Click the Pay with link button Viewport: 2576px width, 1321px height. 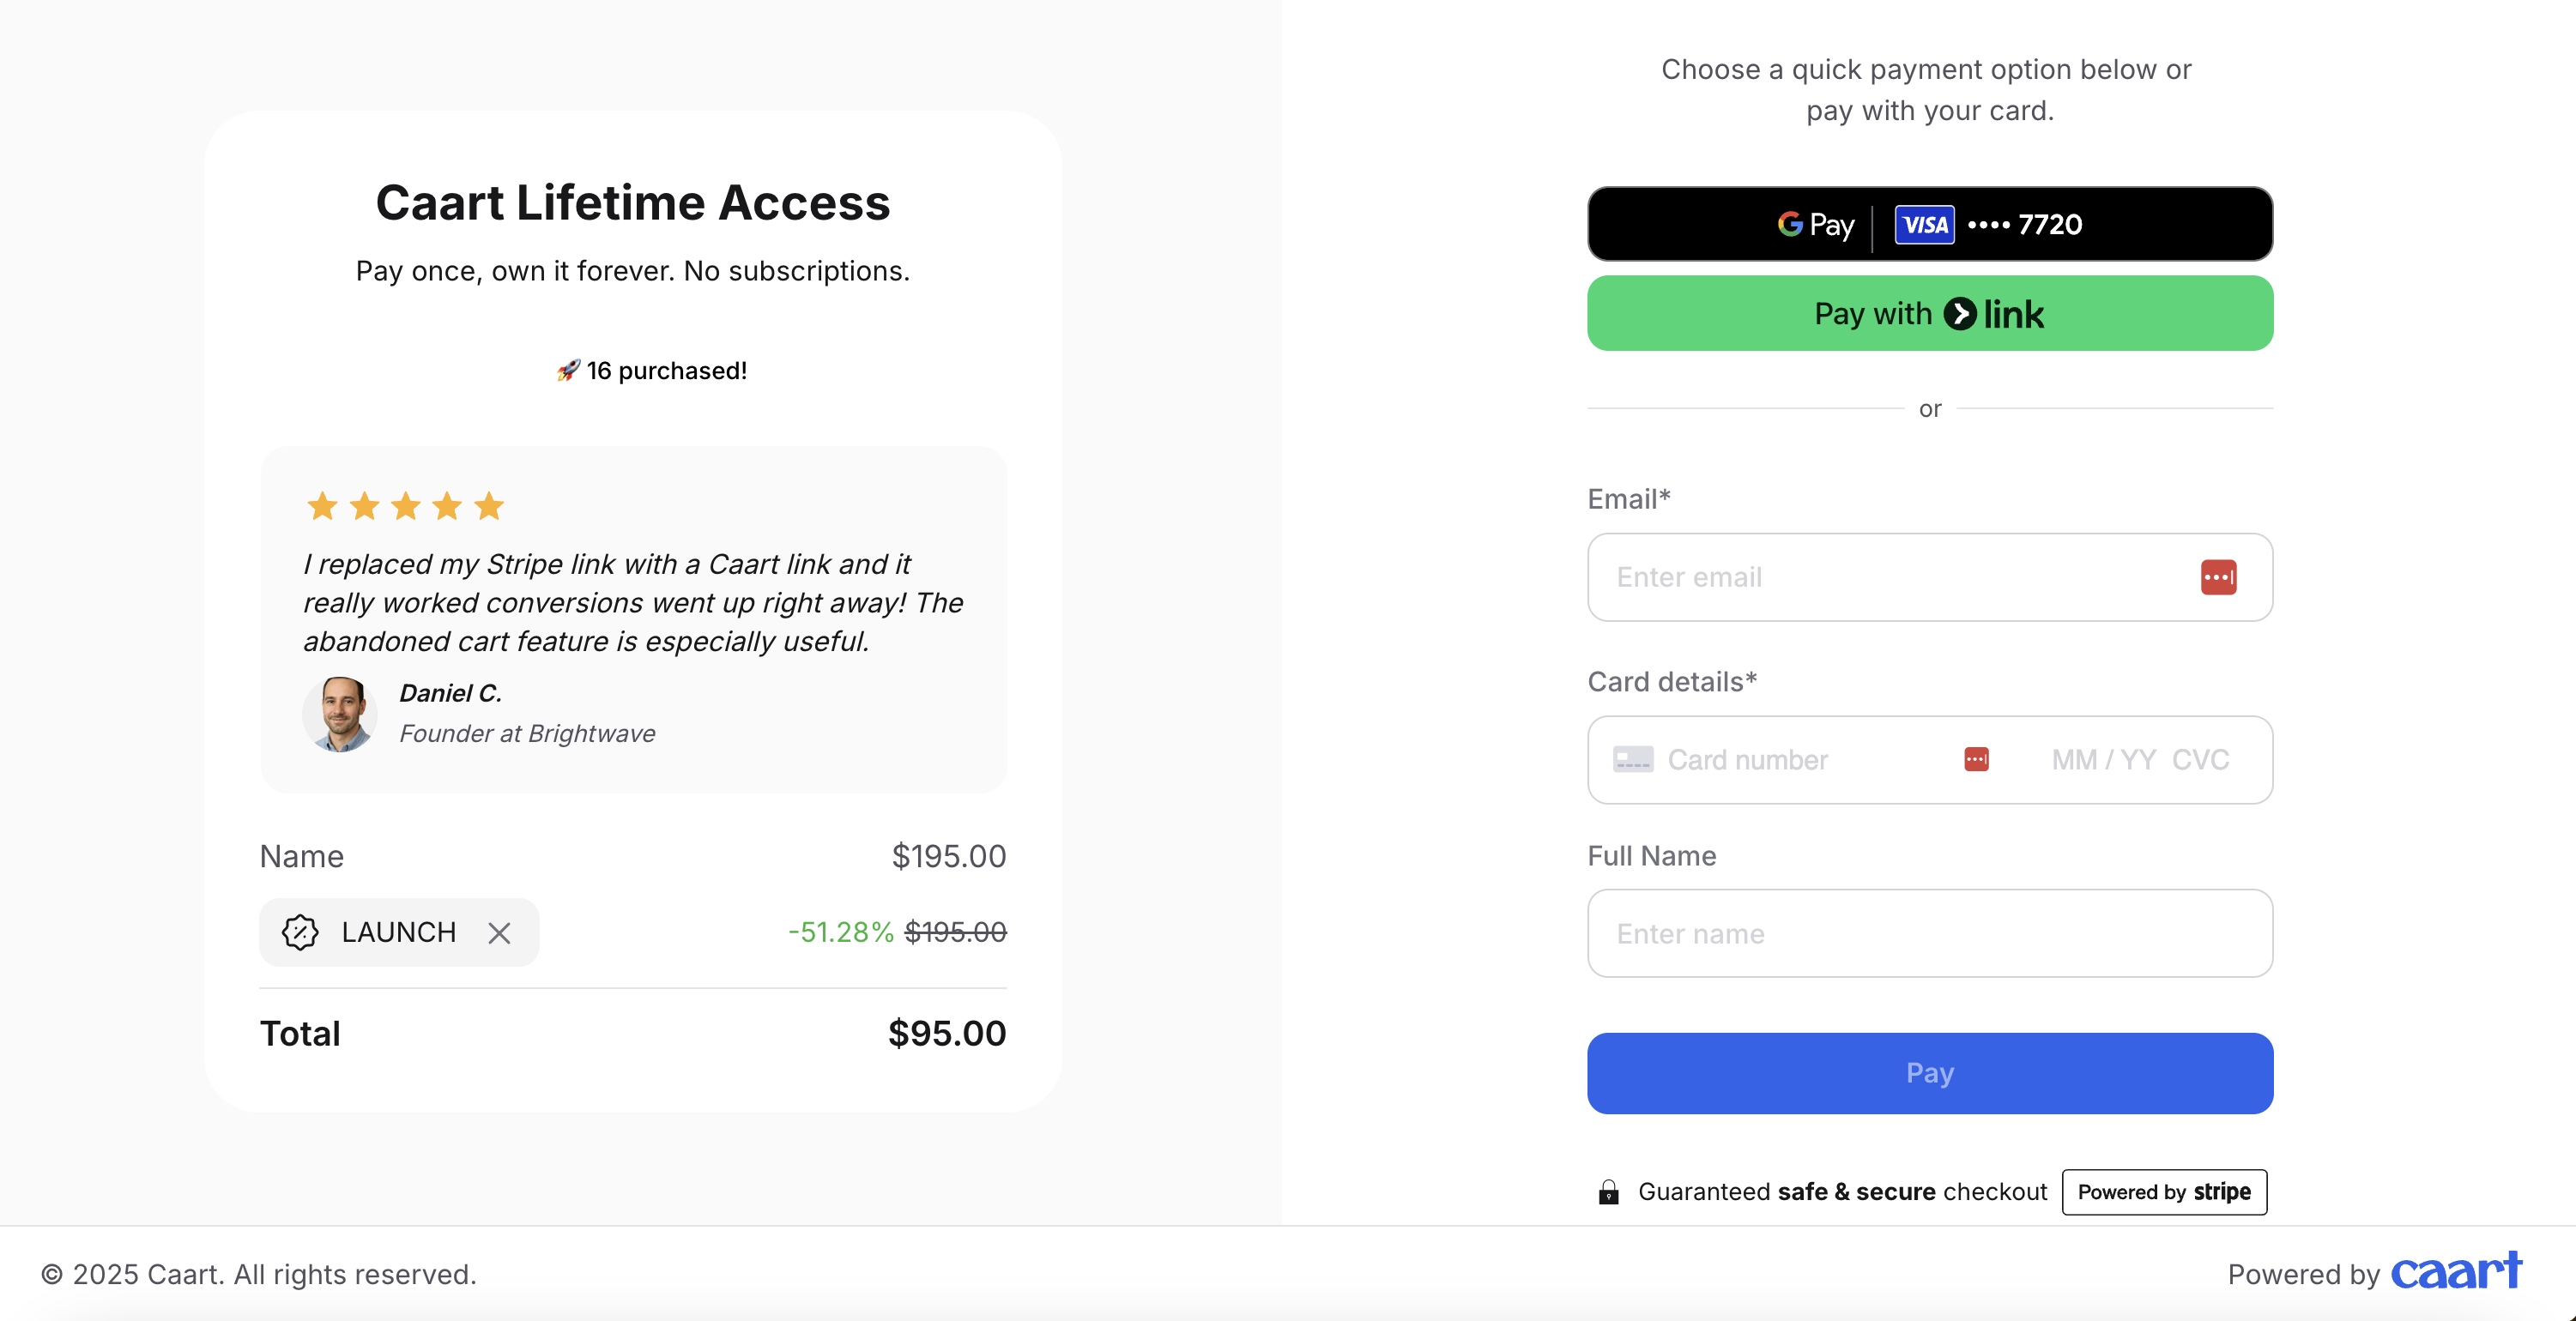[x=1929, y=314]
